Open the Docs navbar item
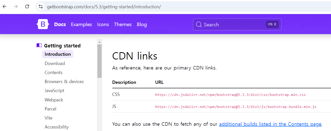Image resolution: width=331 pixels, height=131 pixels. [60, 24]
